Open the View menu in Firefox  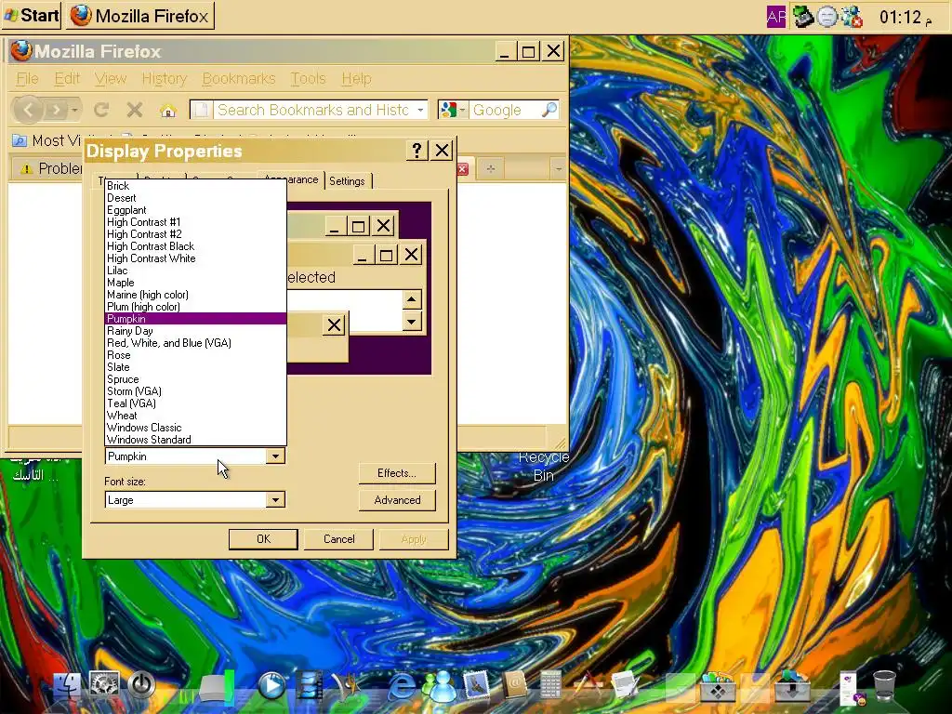(x=111, y=79)
